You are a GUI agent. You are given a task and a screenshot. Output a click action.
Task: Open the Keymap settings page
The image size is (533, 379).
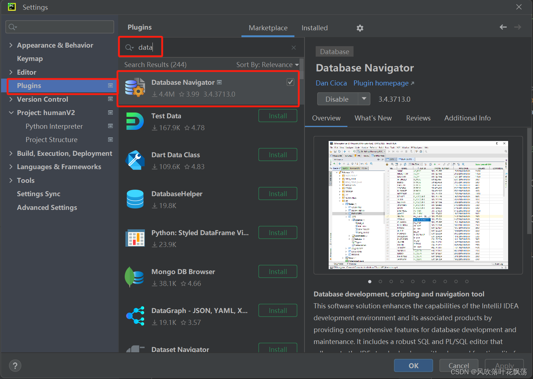30,58
